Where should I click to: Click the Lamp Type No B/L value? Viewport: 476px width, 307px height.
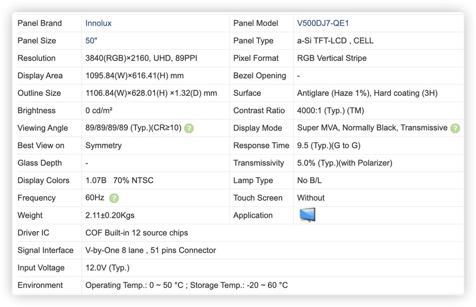[309, 180]
